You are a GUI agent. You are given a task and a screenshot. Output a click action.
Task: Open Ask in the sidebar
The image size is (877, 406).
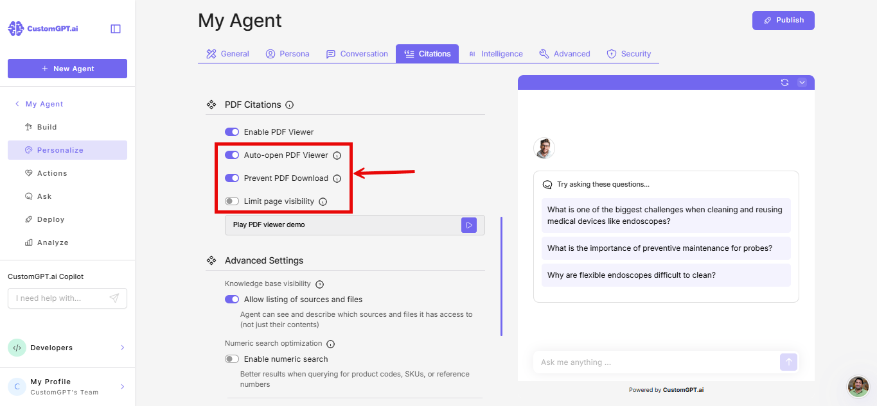coord(67,196)
